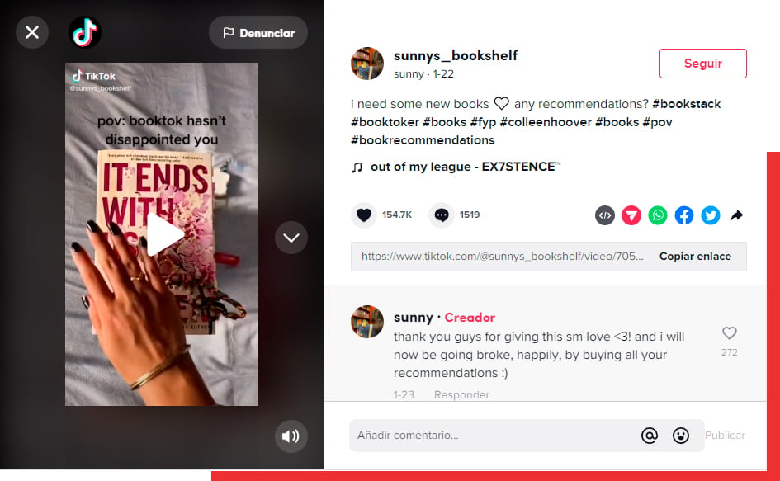Send to friends with red paper-plane icon

tap(631, 215)
